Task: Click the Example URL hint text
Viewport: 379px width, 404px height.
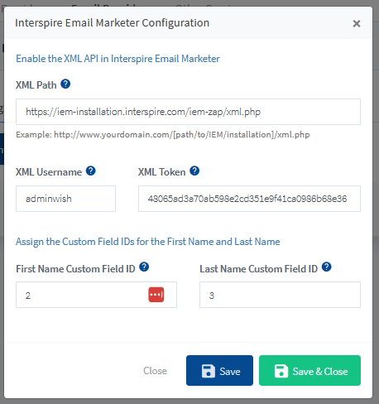Action: pos(163,135)
